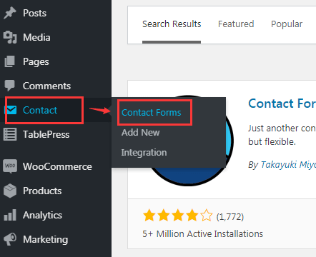Open the WooCommerce menu
The height and width of the screenshot is (257, 316).
click(x=57, y=166)
